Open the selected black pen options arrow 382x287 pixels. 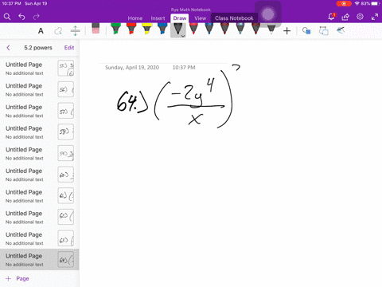(183, 35)
